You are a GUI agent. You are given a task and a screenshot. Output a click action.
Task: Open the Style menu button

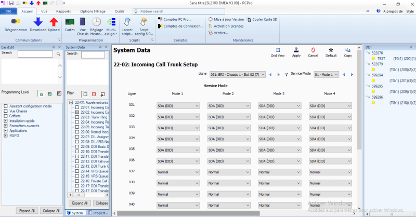click(410, 11)
